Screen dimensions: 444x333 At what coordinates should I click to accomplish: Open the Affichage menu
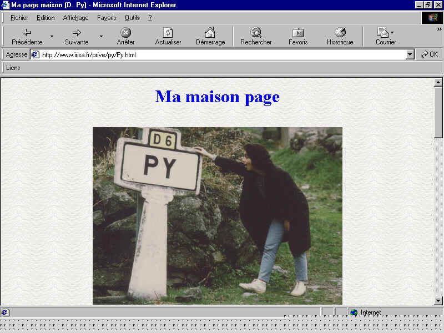[x=75, y=18]
